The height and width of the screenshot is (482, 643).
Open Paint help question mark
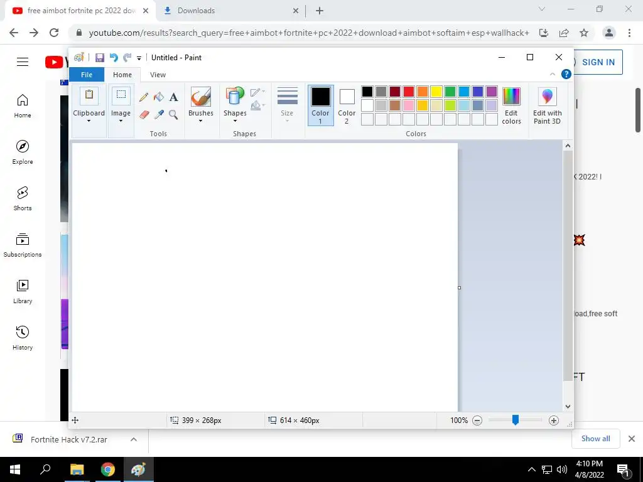coord(566,74)
